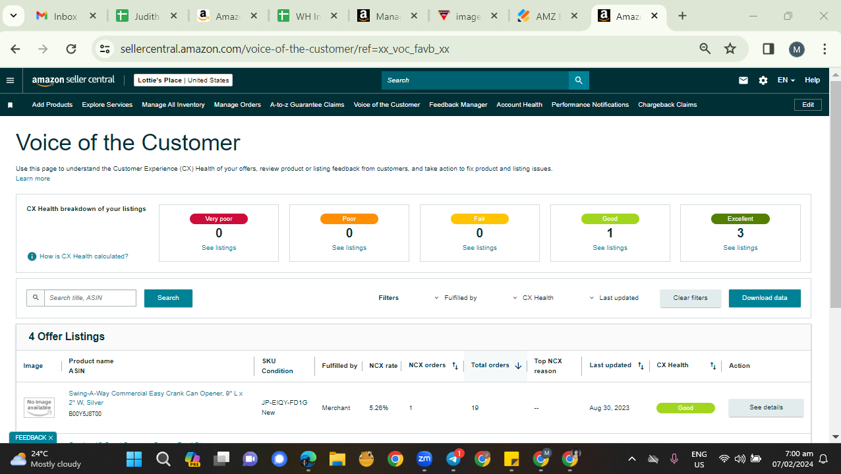Open See listings under Very poor

(219, 248)
